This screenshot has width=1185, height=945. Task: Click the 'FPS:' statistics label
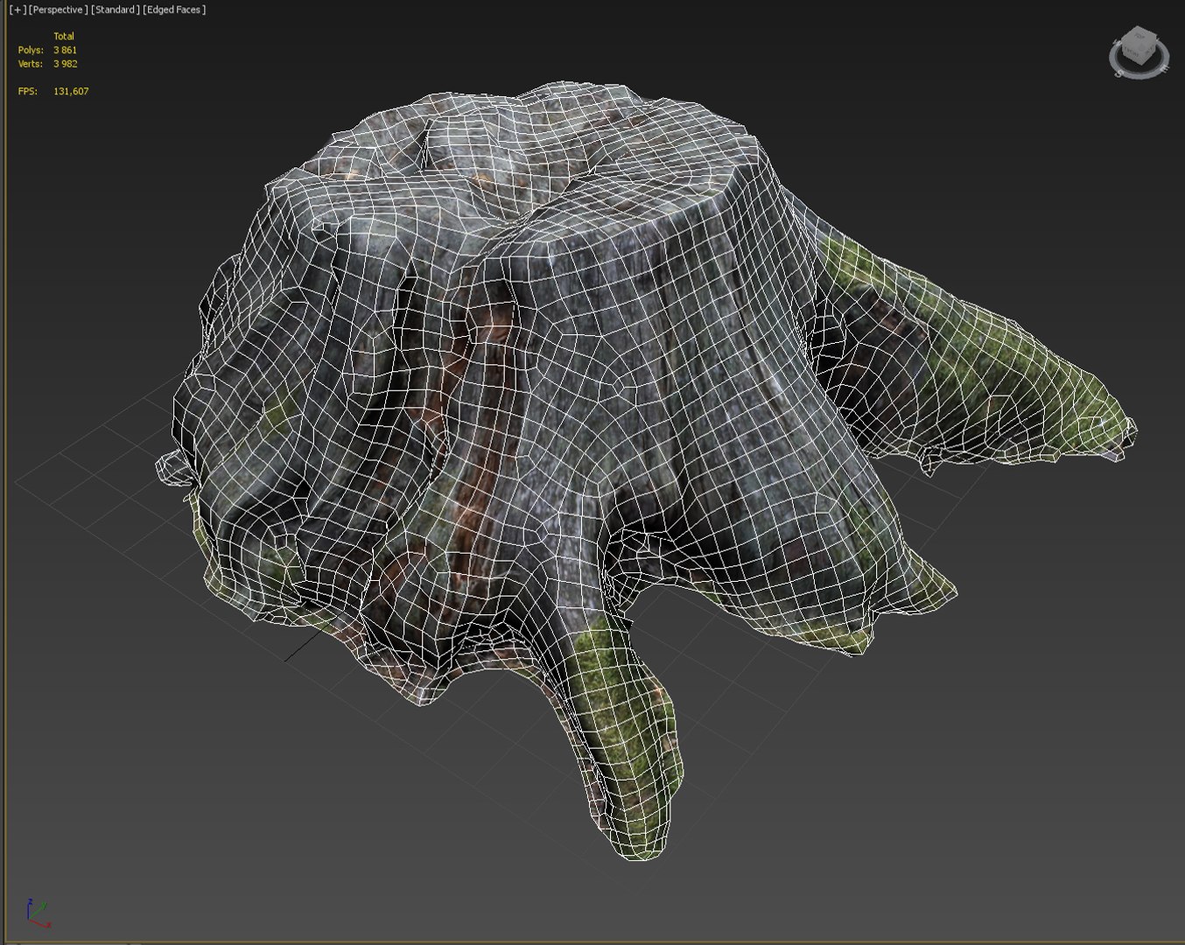point(28,91)
